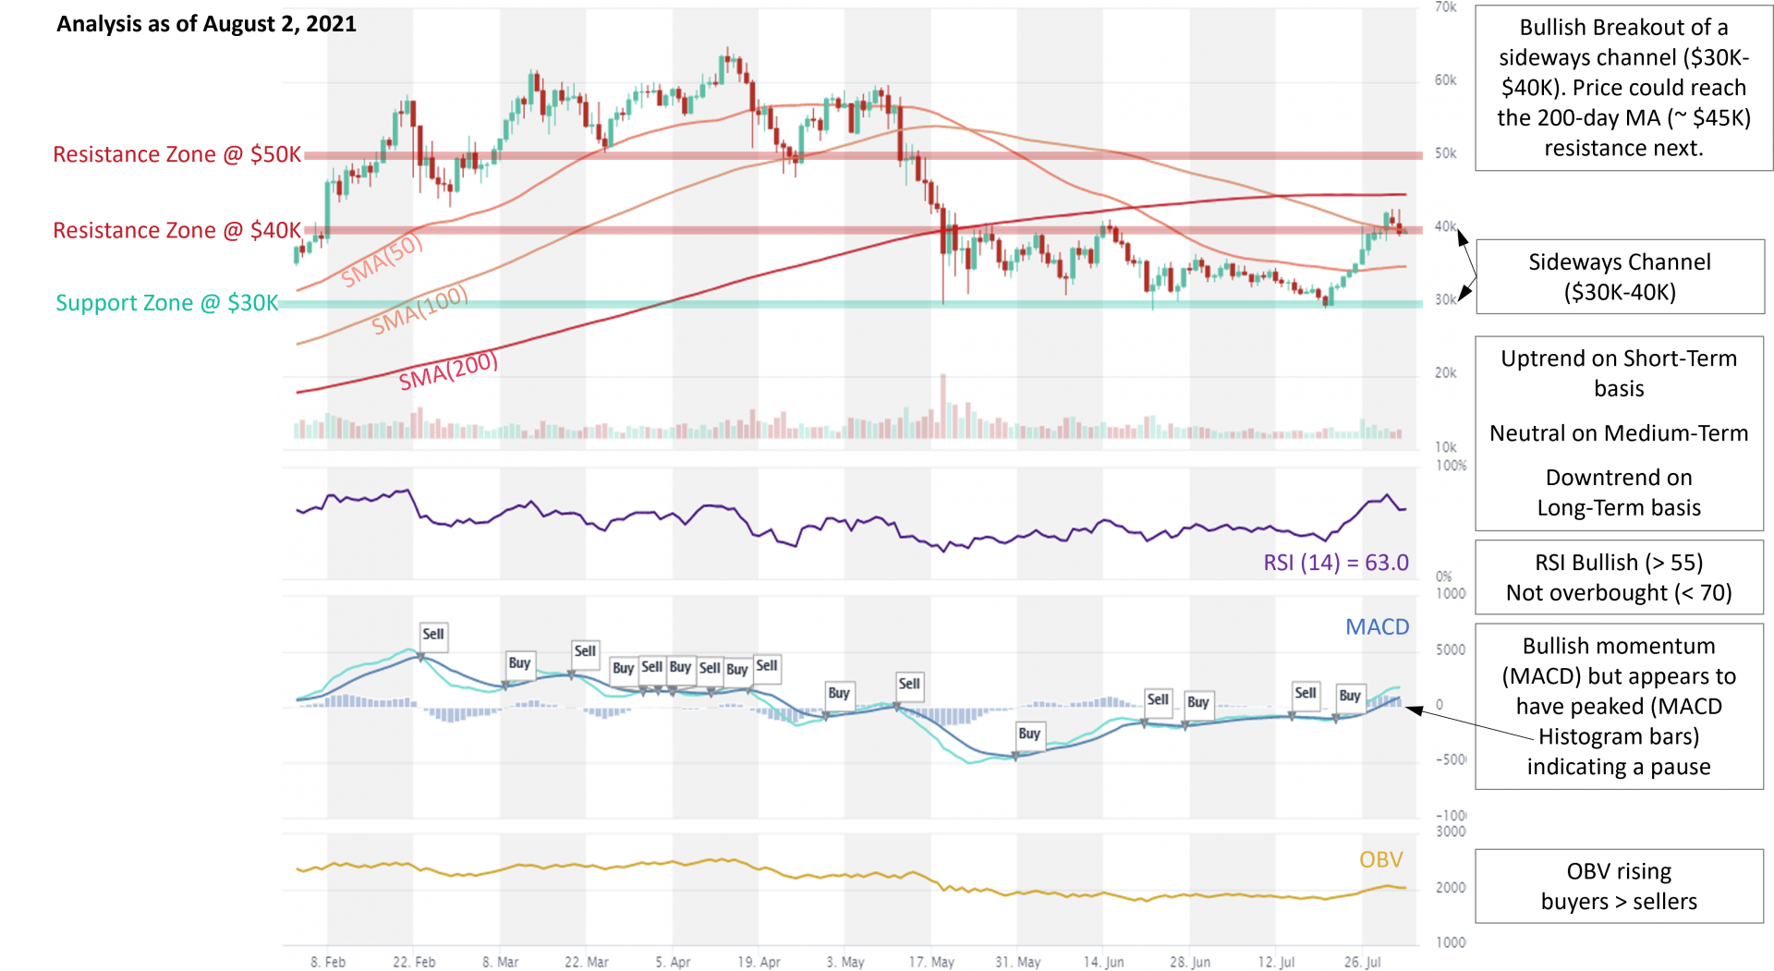Click the SMA(50) line label
Screen dimensions: 1774x971
click(382, 260)
